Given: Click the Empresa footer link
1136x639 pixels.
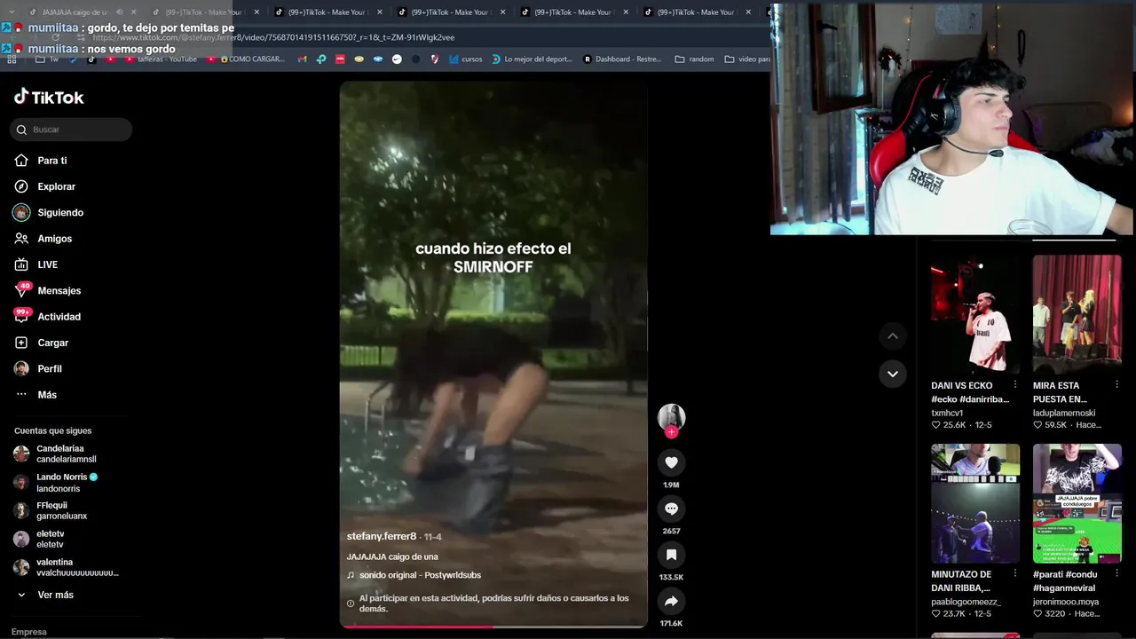Looking at the screenshot, I should point(28,632).
